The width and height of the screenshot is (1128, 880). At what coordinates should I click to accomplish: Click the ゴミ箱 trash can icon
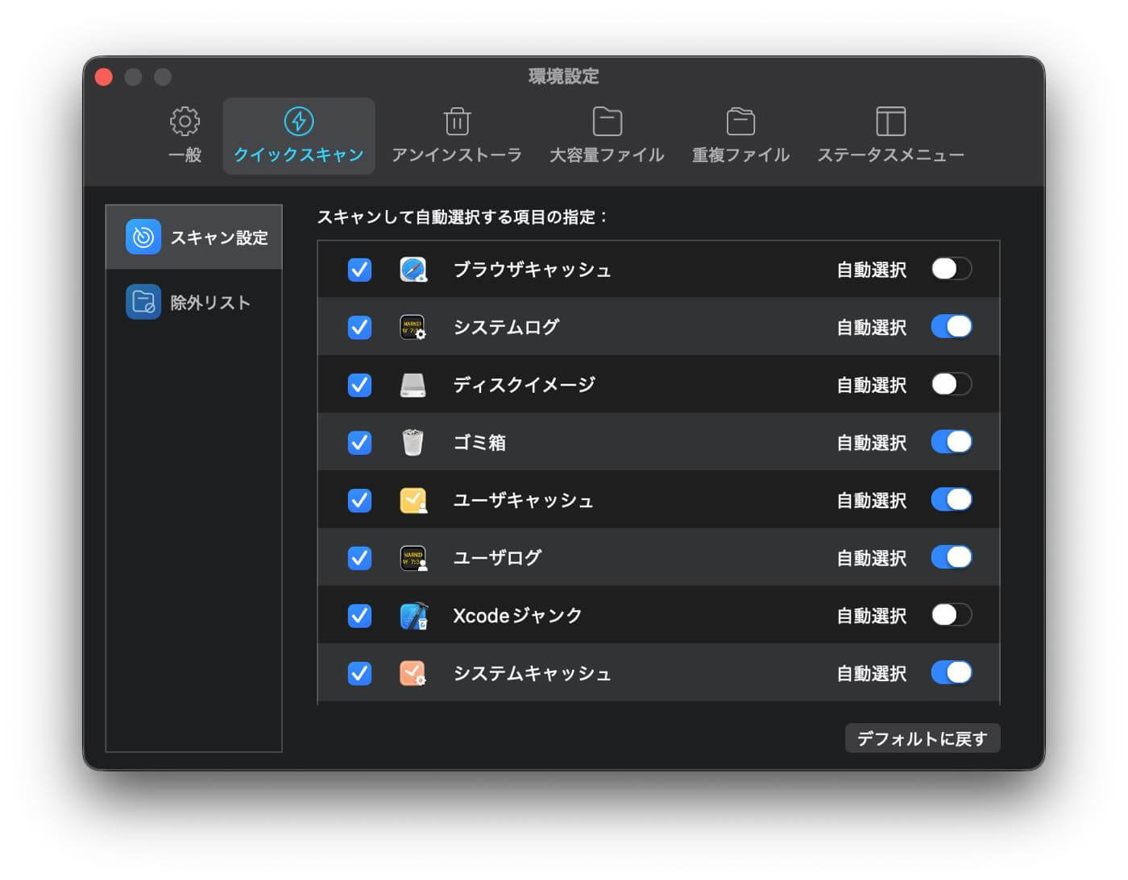[x=413, y=442]
